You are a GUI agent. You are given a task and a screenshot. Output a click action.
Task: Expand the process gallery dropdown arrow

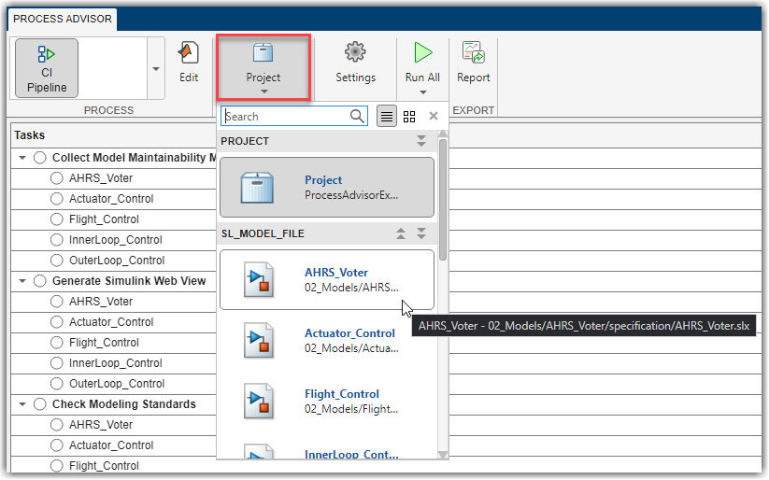154,69
